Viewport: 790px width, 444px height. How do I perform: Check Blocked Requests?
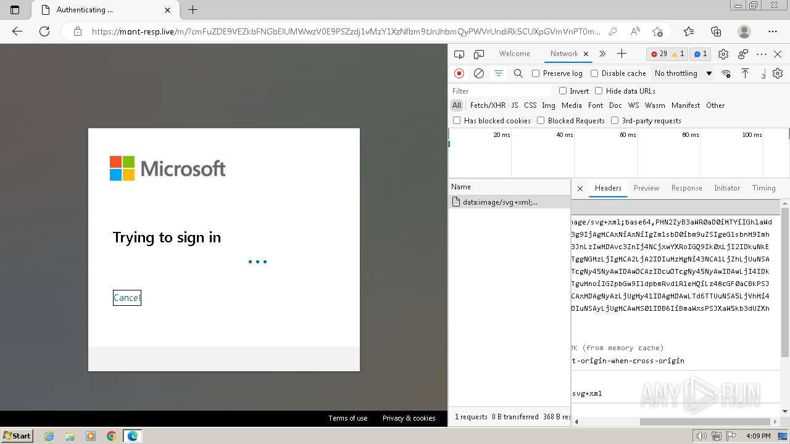[541, 121]
